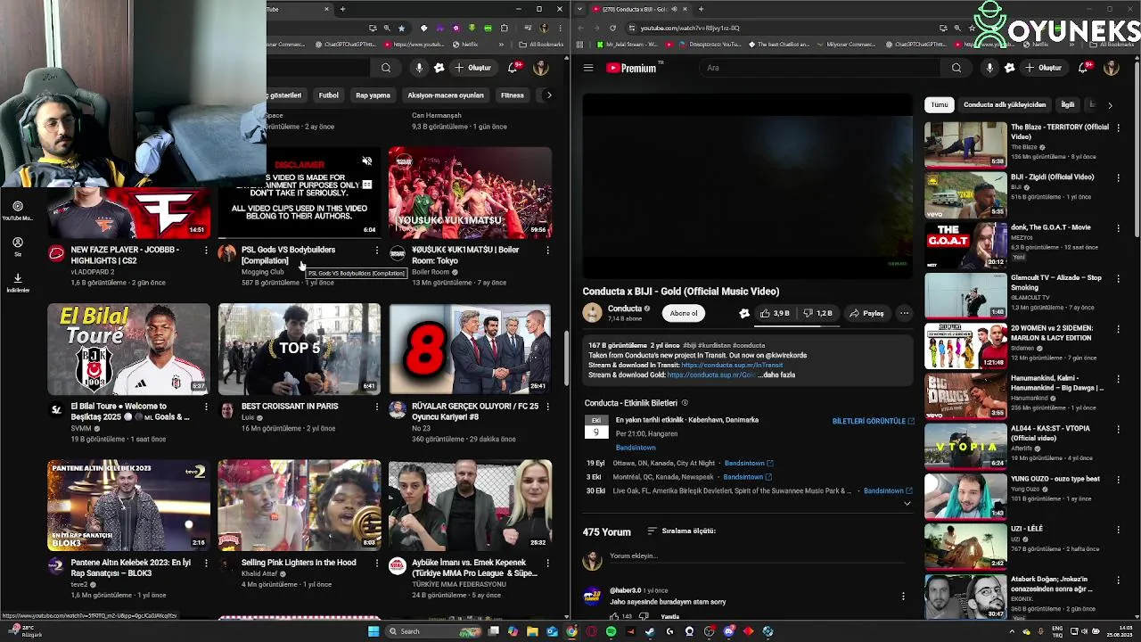The height and width of the screenshot is (642, 1141).
Task: Start voice search with microphone in right window
Action: pyautogui.click(x=989, y=68)
